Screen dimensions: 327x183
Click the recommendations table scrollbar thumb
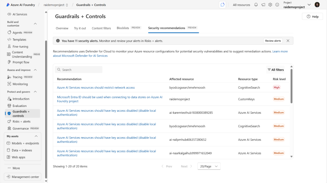pyautogui.click(x=291, y=86)
